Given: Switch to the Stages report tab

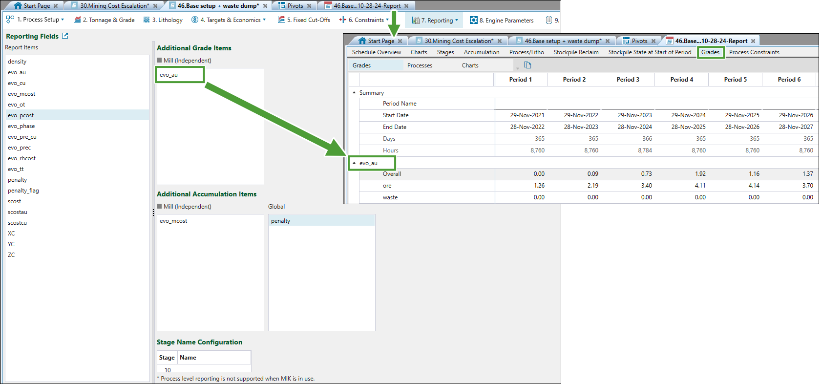Looking at the screenshot, I should pos(445,52).
